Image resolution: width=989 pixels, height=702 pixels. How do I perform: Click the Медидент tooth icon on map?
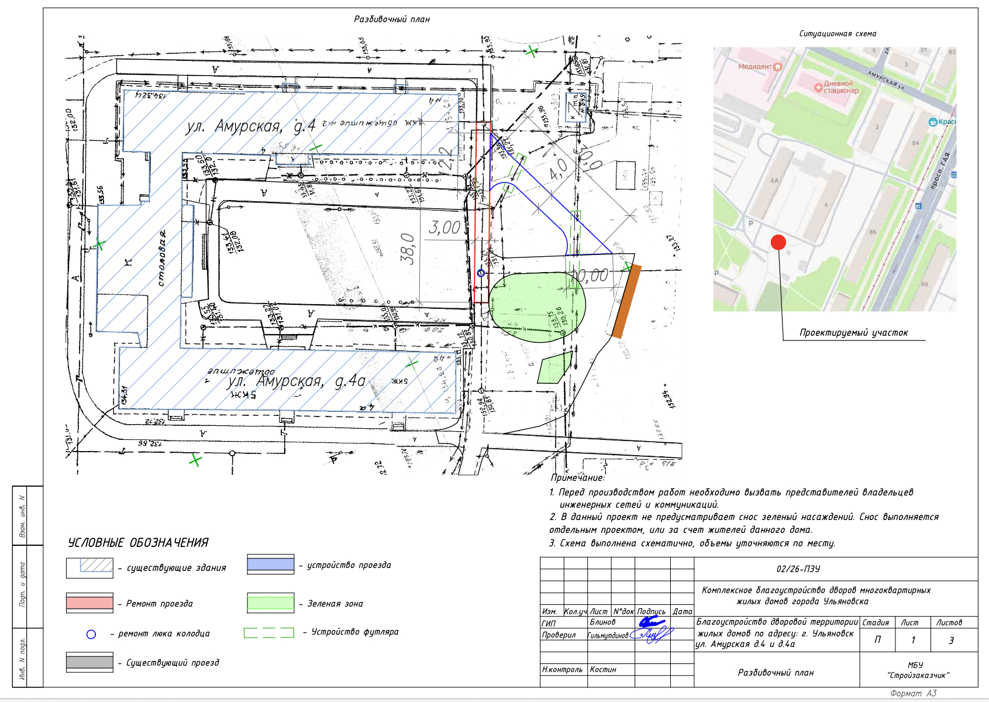tap(777, 67)
